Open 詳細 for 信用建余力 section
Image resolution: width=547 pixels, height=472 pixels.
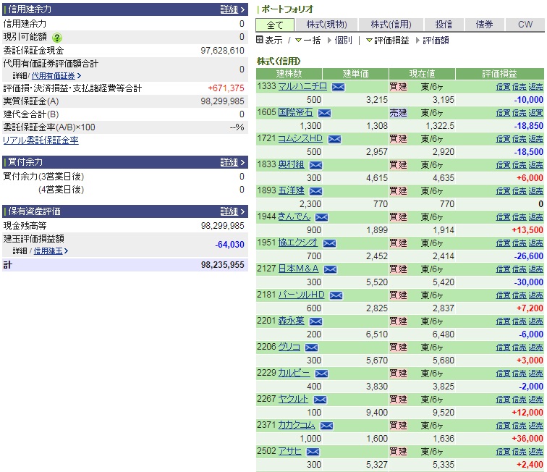[x=233, y=9]
